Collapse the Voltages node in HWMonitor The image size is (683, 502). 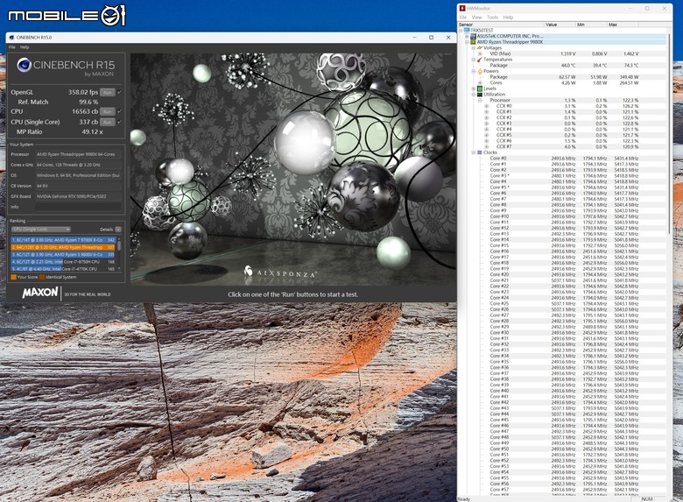pos(474,48)
